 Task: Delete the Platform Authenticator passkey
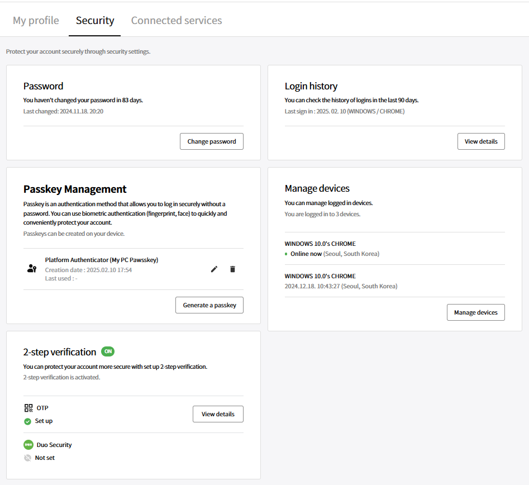click(x=232, y=269)
